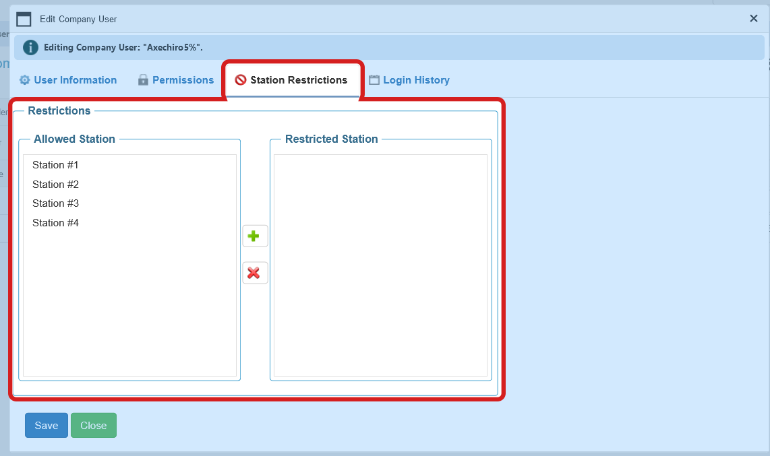Viewport: 770px width, 456px height.
Task: Click the window icon in the dialog title bar
Action: 24,19
